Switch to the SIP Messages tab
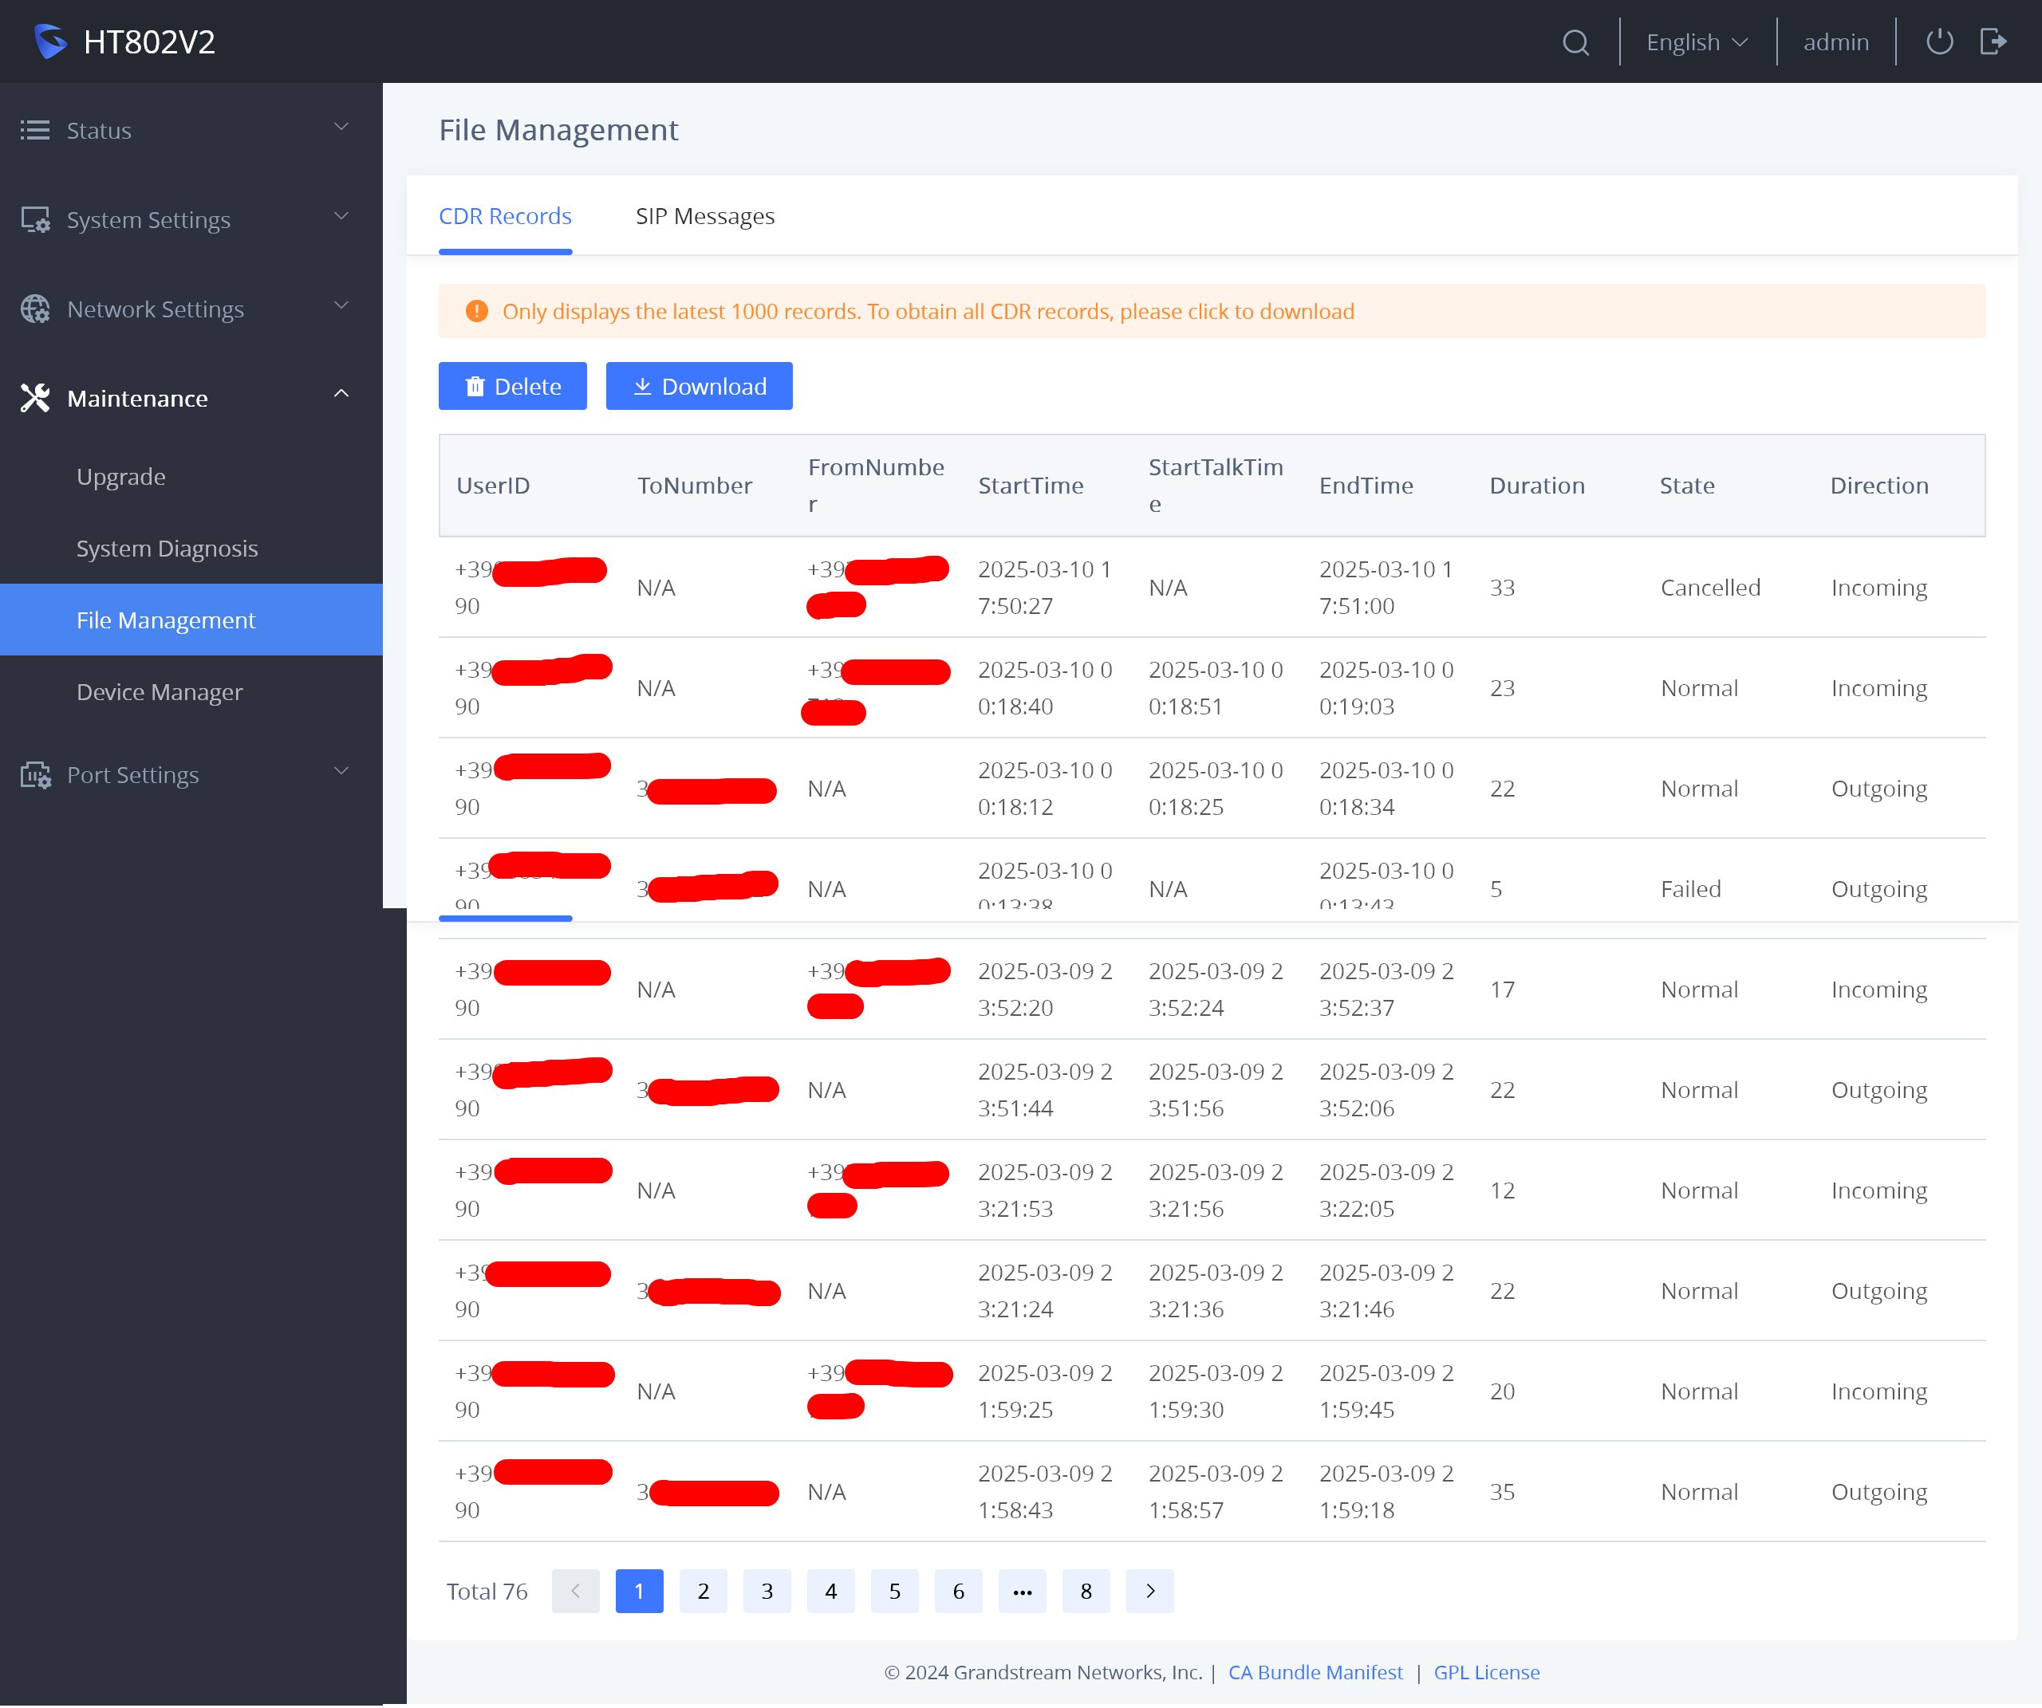This screenshot has height=1708, width=2042. pos(705,216)
